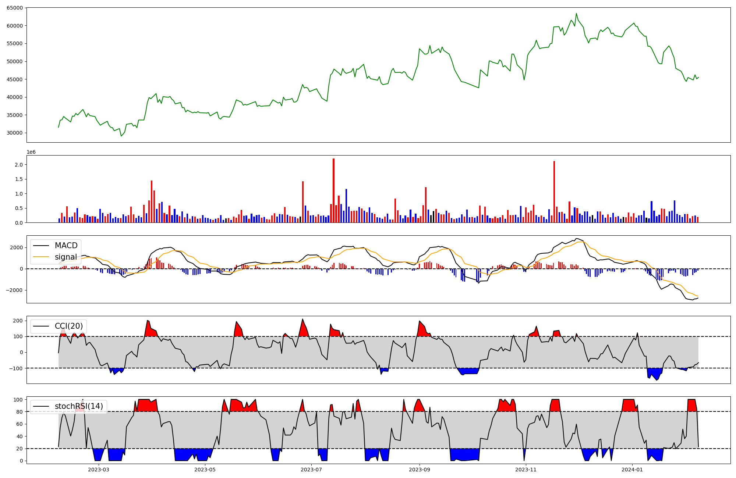The image size is (736, 478).
Task: Click the 80 stochRSI axis tick label
Action: pyautogui.click(x=19, y=412)
